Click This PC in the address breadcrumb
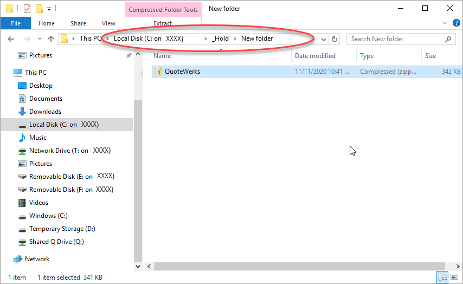This screenshot has width=463, height=284. click(91, 38)
